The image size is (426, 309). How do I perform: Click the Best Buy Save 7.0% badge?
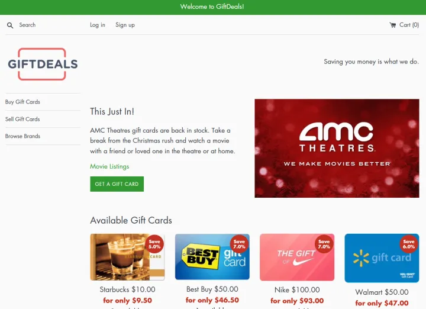tap(240, 244)
